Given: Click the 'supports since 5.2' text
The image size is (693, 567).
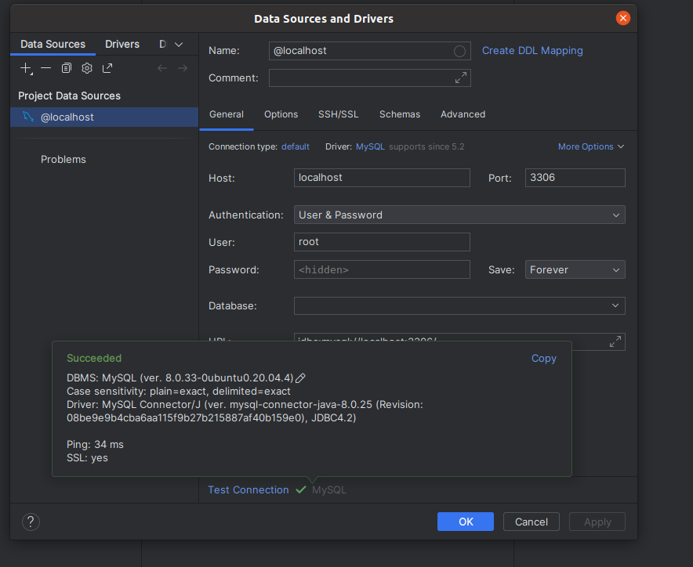Looking at the screenshot, I should 426,146.
